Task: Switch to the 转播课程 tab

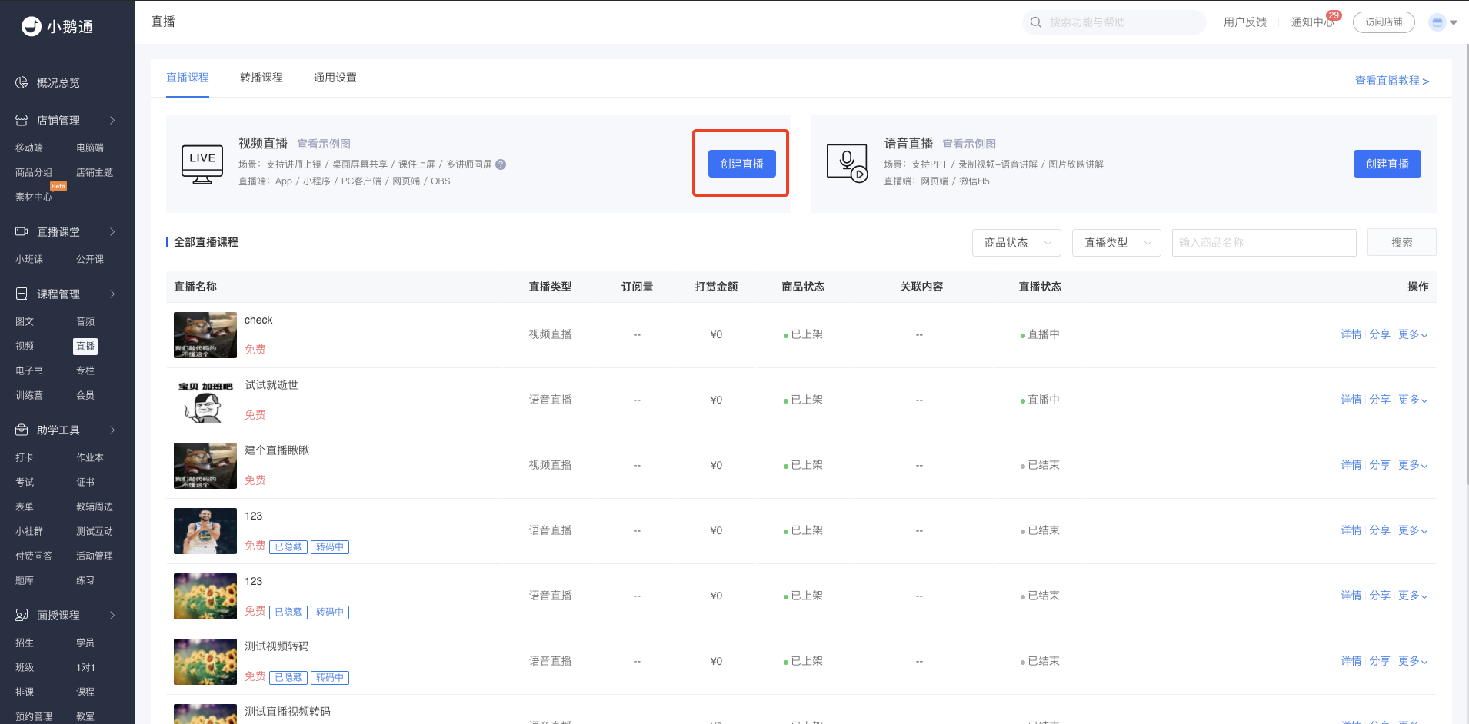Action: 261,78
